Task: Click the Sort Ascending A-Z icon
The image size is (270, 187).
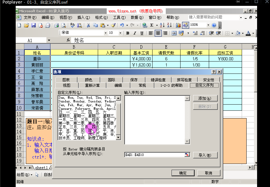Action: 162,25
